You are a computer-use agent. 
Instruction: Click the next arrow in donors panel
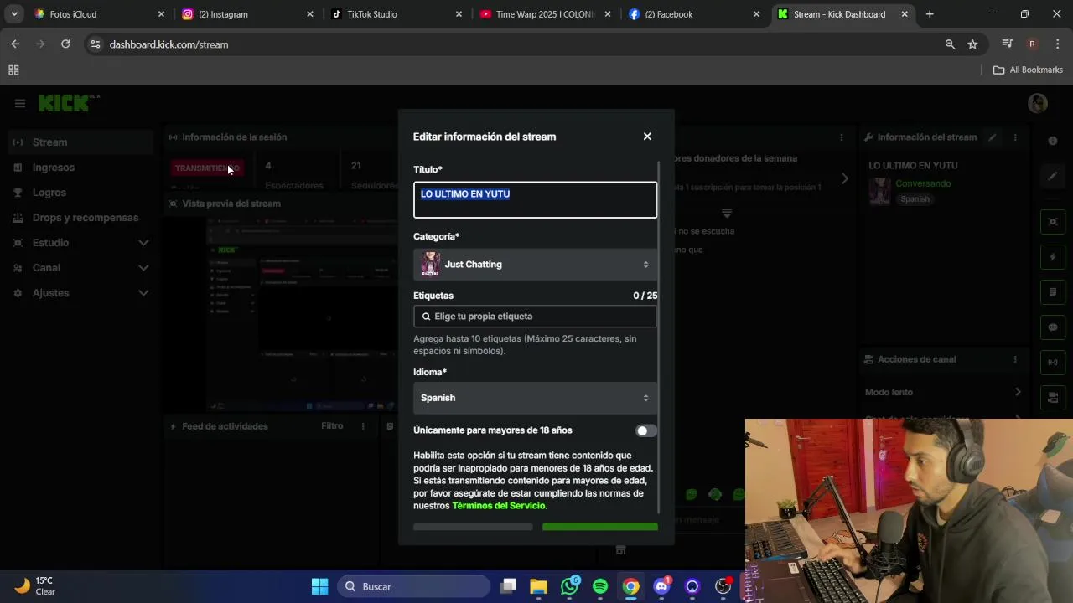click(x=845, y=178)
